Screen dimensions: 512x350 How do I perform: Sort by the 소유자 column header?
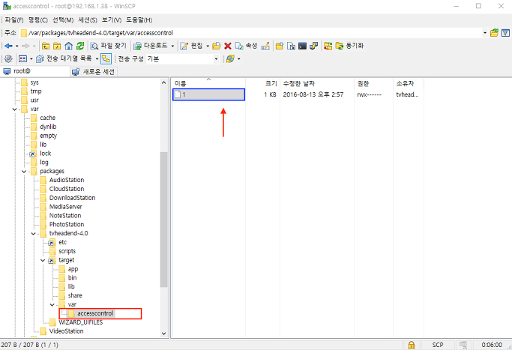pyautogui.click(x=409, y=84)
